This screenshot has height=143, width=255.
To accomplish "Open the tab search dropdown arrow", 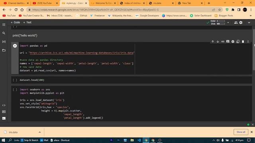I will click(225, 3).
